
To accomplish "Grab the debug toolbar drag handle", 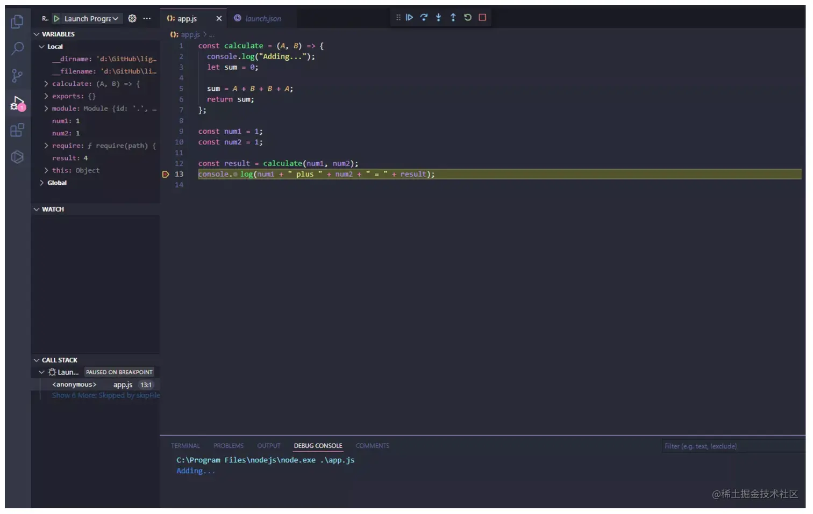I will (x=398, y=18).
